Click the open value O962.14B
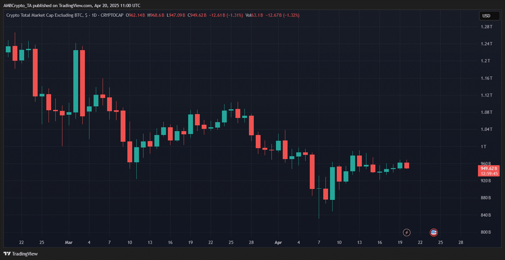The height and width of the screenshot is (260, 505). coord(135,15)
